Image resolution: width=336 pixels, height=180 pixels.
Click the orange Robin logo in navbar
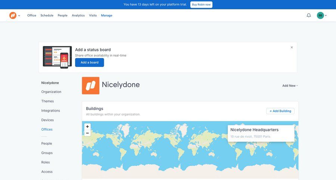coord(13,15)
